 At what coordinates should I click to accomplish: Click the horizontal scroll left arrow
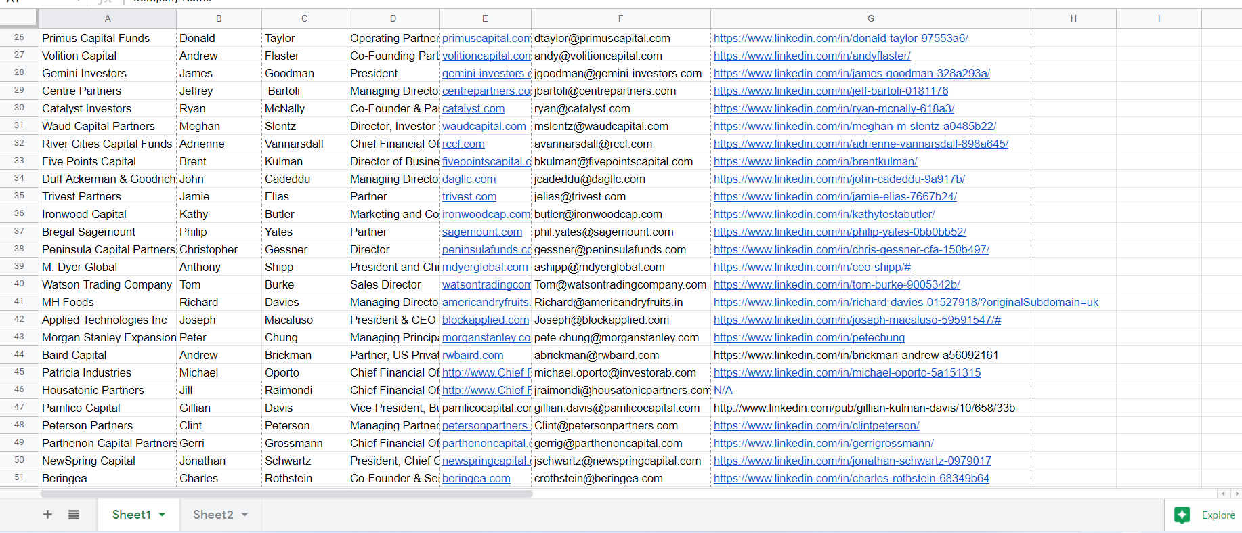tap(1223, 494)
